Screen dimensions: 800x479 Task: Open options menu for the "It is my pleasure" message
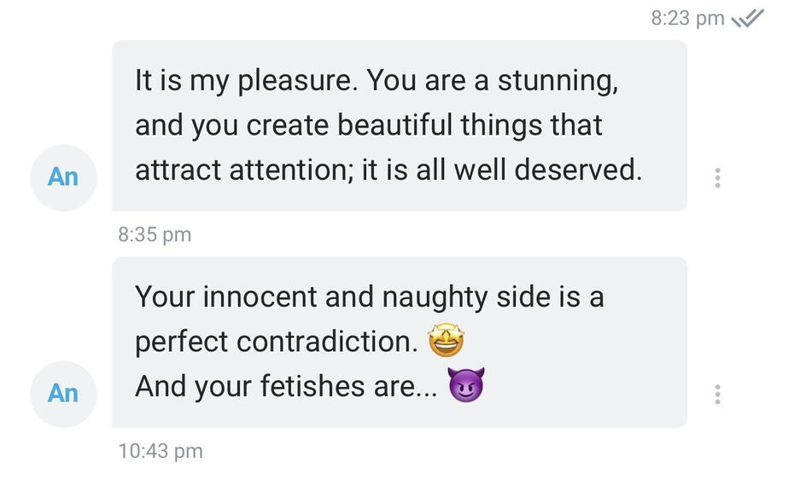717,177
